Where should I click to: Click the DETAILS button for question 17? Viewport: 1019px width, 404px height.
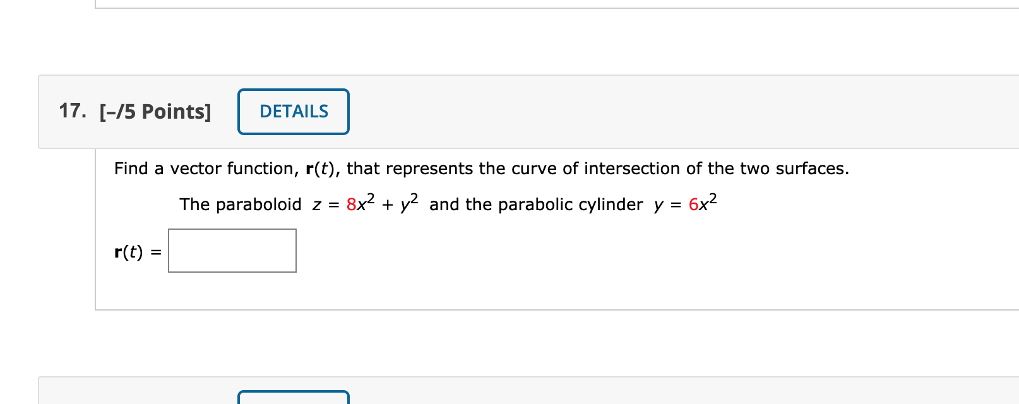[x=293, y=112]
